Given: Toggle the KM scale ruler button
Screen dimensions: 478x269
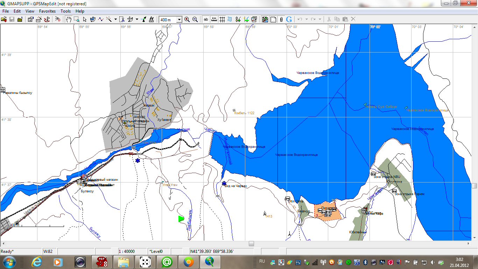Looking at the screenshot, I should coord(214,19).
